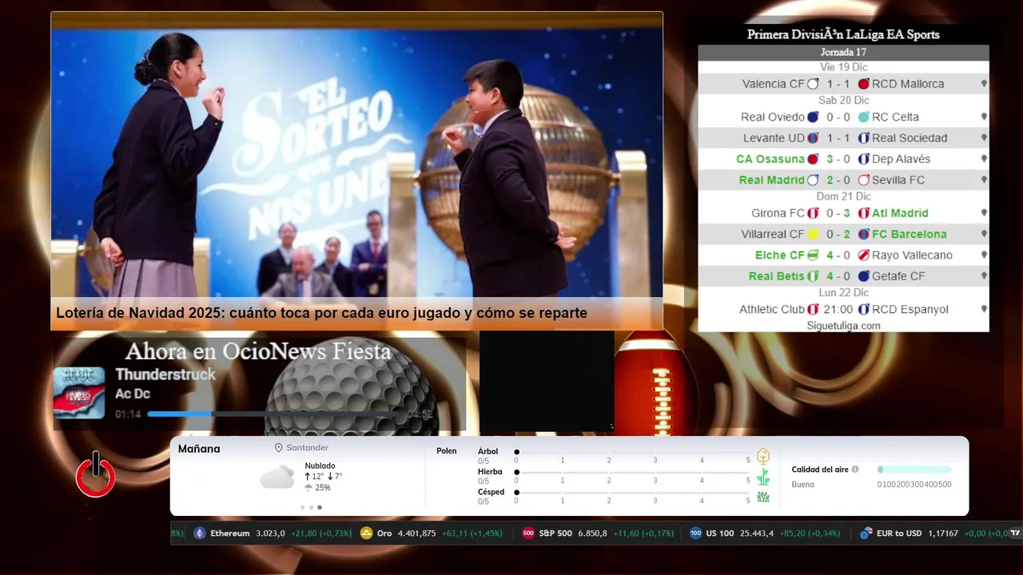Click the Césped pollen level slider
1023x575 pixels.
[x=632, y=493]
